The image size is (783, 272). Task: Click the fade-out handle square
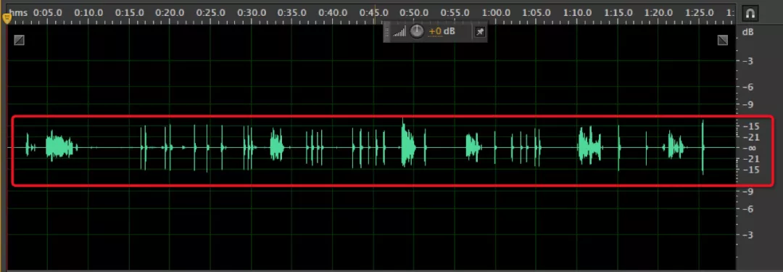click(723, 40)
